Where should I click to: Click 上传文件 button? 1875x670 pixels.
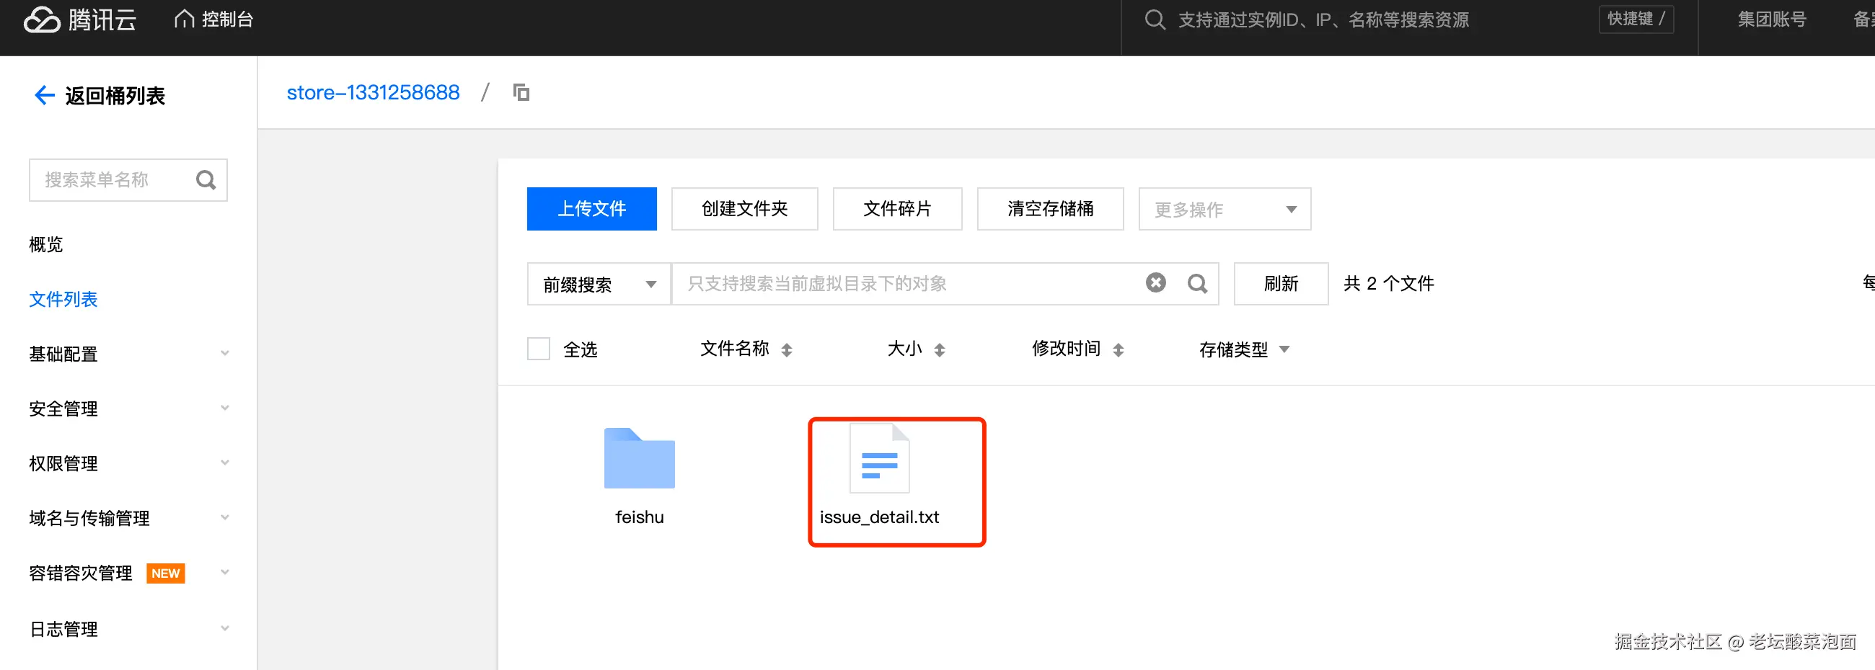(592, 210)
